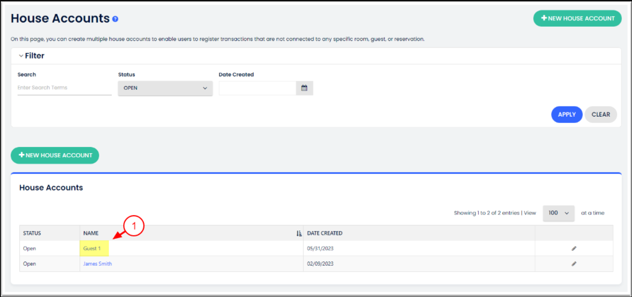This screenshot has height=297, width=632.
Task: Select the Open status cell for Guest 1
Action: (x=50, y=248)
